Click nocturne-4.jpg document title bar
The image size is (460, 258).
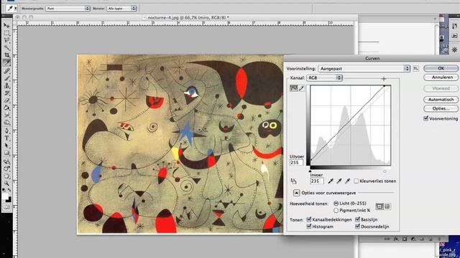point(188,17)
